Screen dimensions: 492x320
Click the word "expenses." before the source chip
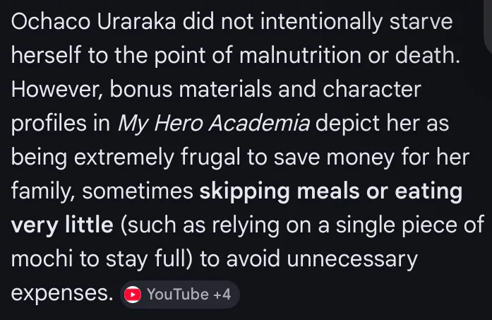[62, 293]
